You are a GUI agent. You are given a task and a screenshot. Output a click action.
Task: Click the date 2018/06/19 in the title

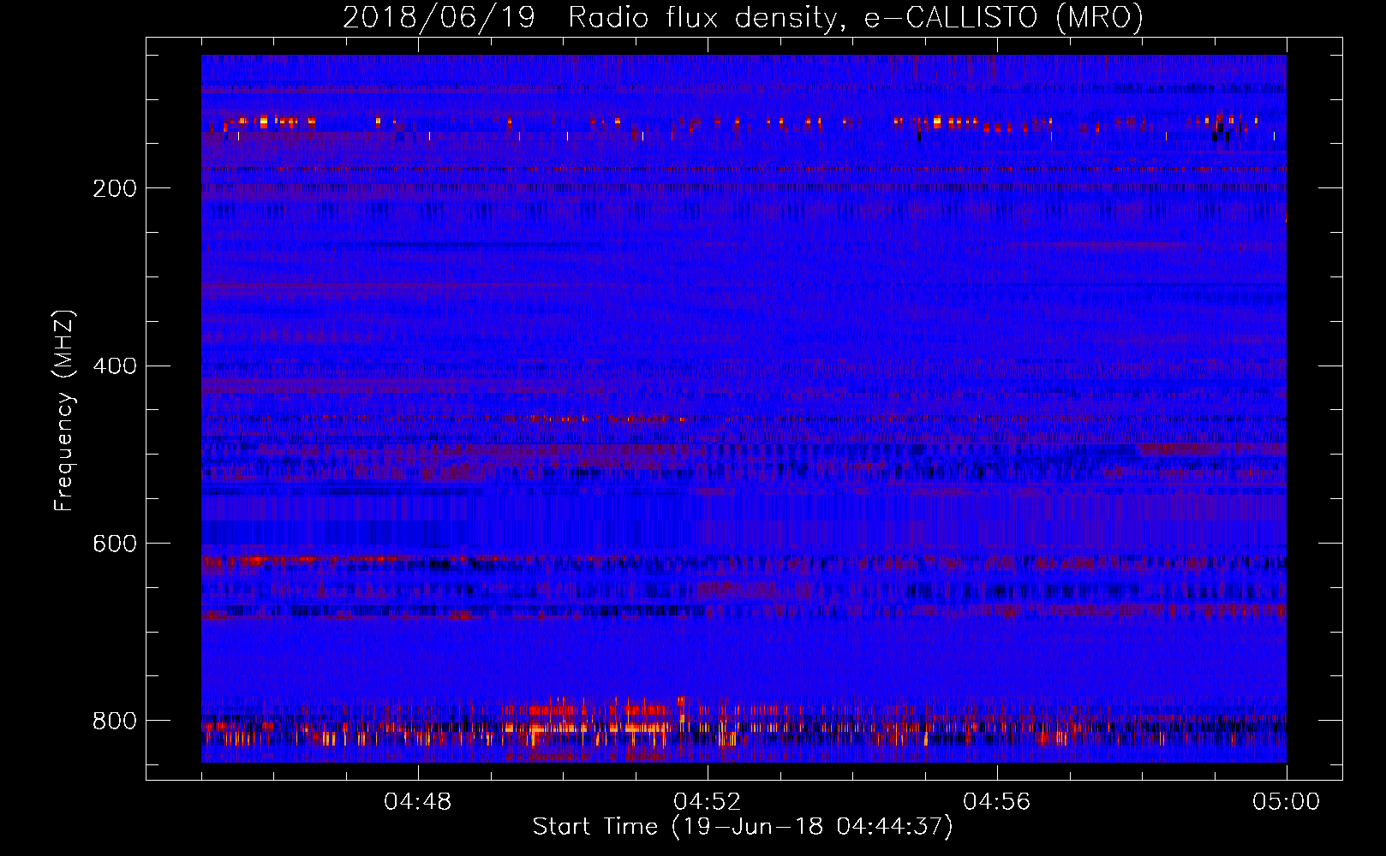[439, 17]
